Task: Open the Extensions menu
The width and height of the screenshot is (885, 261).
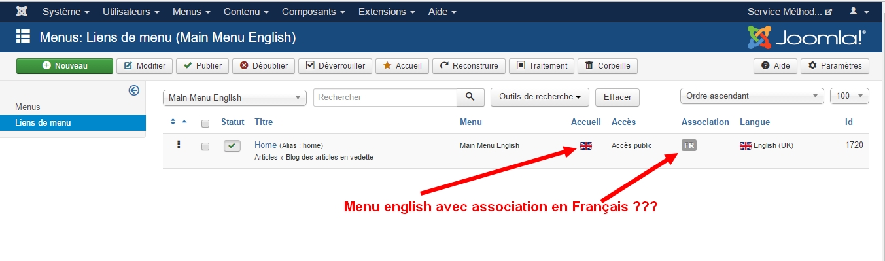Action: [x=387, y=12]
